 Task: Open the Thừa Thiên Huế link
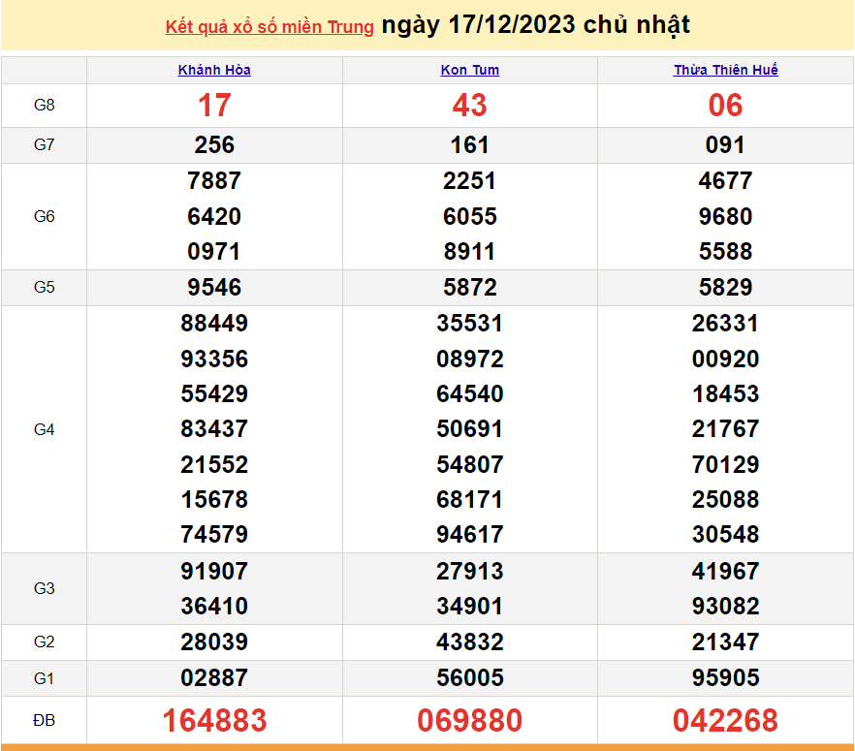725,70
